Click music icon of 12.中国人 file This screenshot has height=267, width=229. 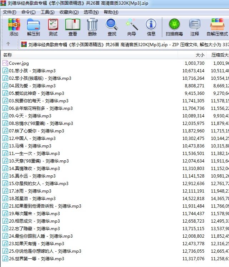5,138
